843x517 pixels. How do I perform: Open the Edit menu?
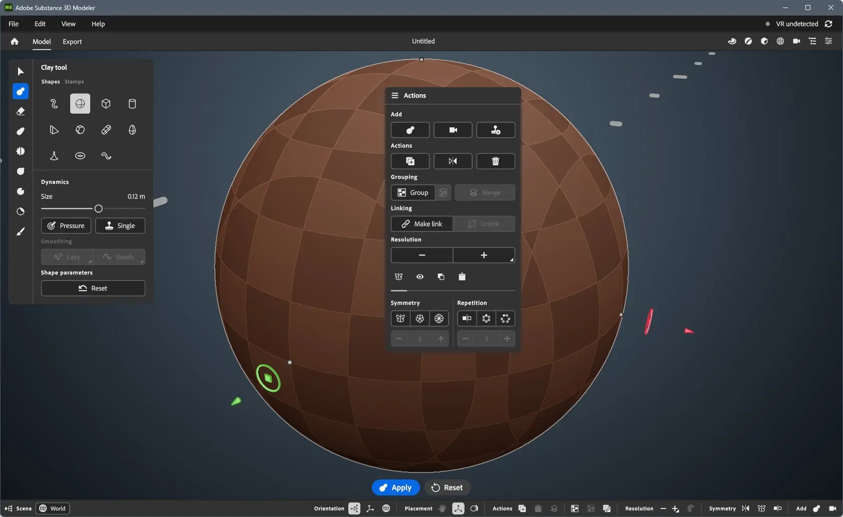(x=40, y=24)
